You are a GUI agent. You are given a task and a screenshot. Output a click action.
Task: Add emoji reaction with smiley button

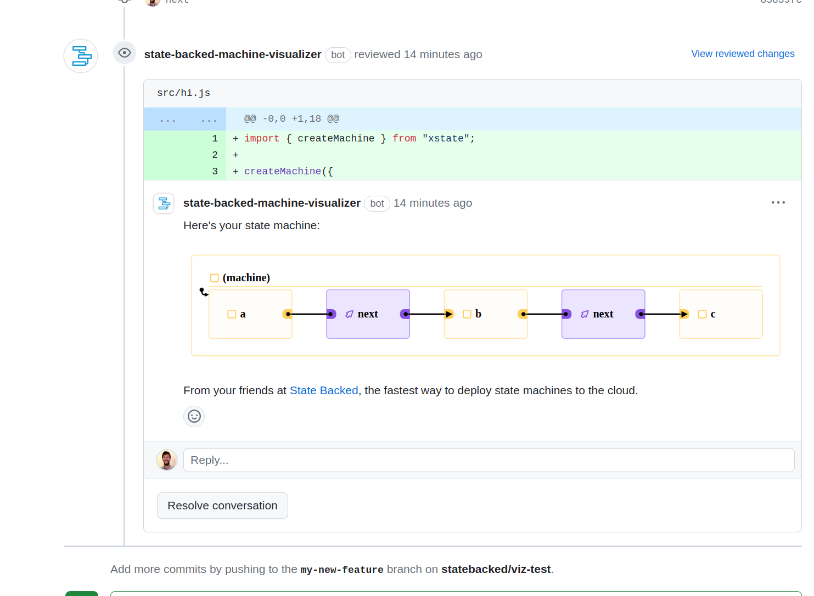194,416
